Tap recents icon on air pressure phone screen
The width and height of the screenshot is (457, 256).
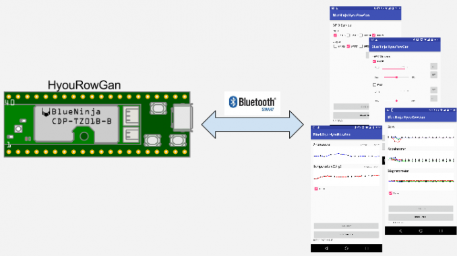coord(367,248)
